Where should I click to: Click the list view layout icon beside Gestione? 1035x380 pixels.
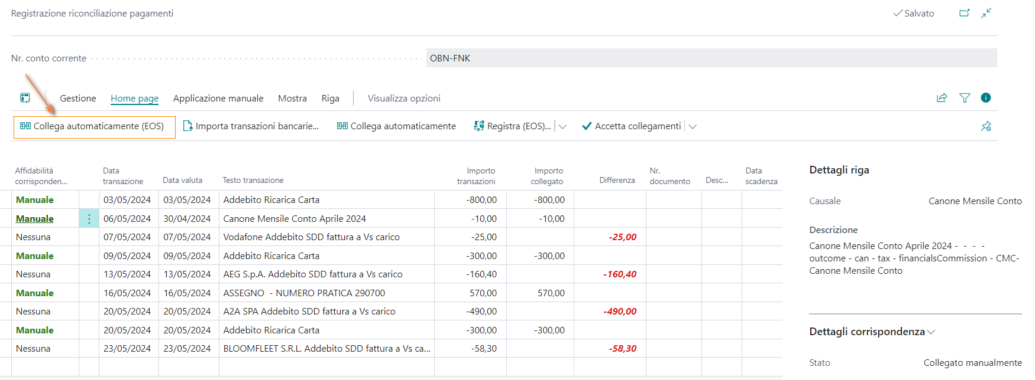pos(25,98)
